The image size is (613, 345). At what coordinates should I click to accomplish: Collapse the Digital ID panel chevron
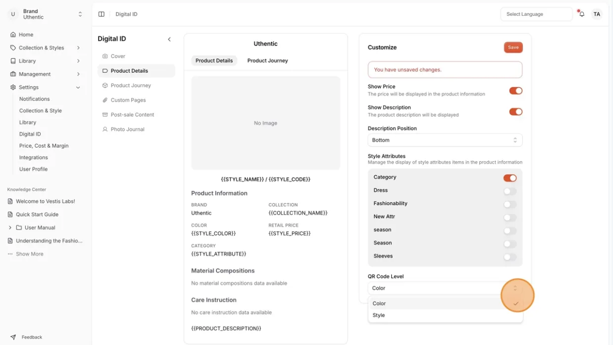tap(169, 39)
